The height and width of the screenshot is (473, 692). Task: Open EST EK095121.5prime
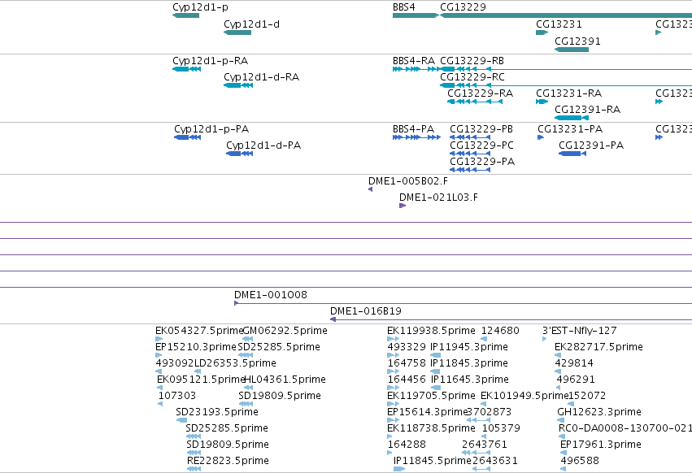[159, 388]
